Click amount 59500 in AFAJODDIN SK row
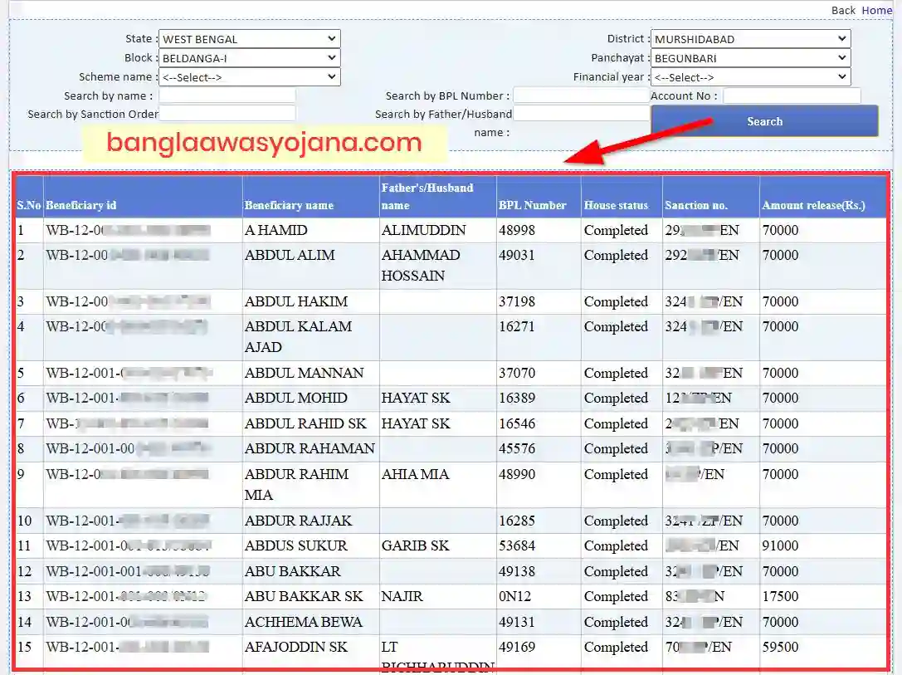 780,647
